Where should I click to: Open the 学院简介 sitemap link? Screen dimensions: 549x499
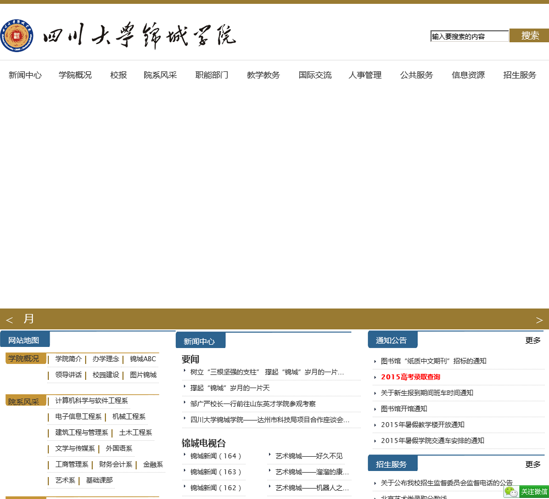68,359
